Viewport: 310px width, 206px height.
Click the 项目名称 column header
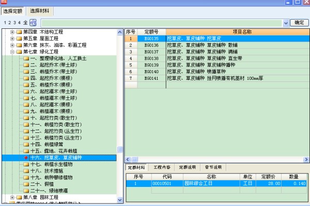(x=238, y=32)
